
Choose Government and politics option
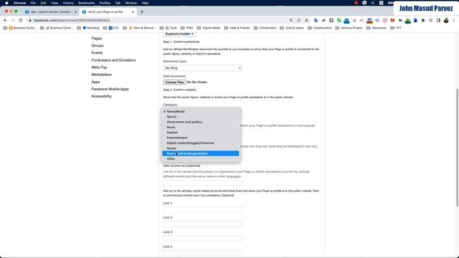[201, 122]
